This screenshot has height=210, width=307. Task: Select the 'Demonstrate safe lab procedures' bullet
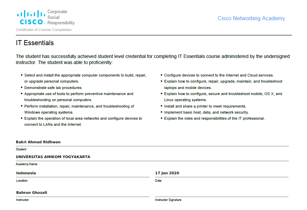tap(53, 88)
